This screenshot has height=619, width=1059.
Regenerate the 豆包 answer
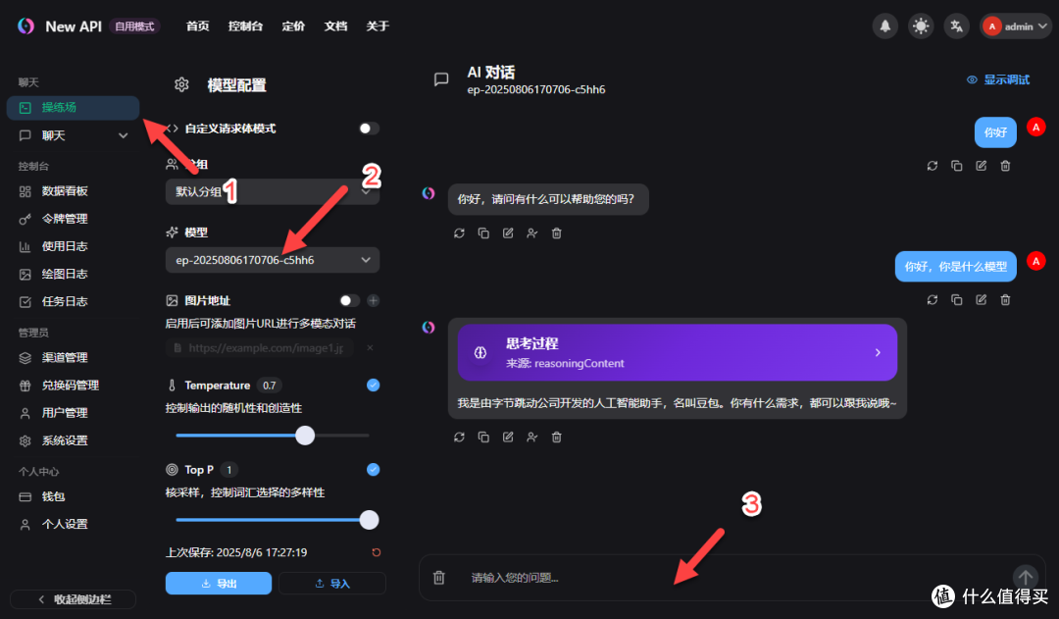click(459, 438)
